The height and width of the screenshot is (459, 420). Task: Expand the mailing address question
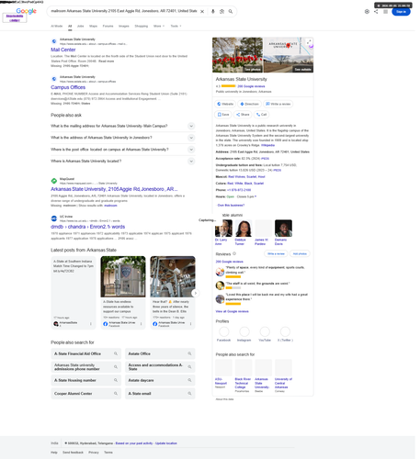122,126
